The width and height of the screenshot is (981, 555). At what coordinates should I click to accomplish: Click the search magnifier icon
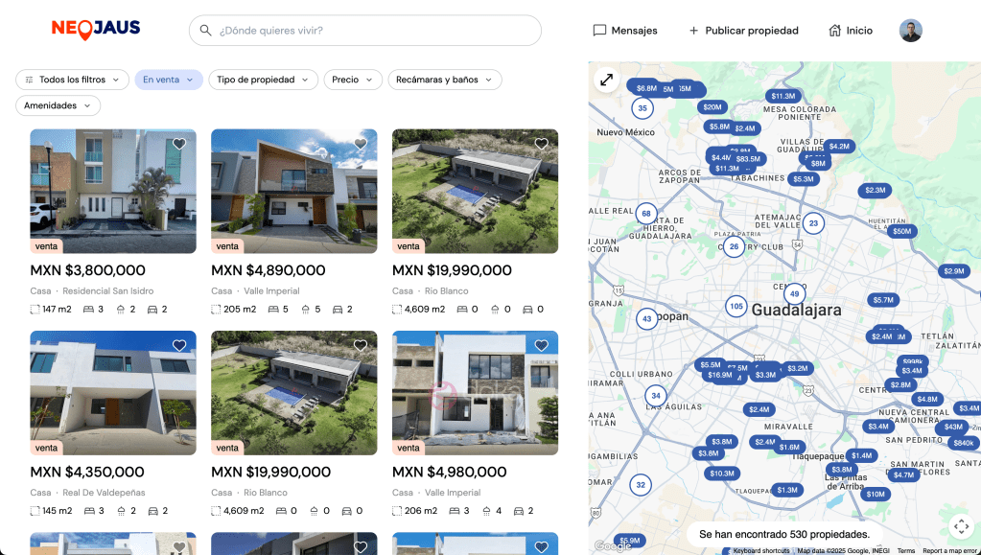point(205,30)
